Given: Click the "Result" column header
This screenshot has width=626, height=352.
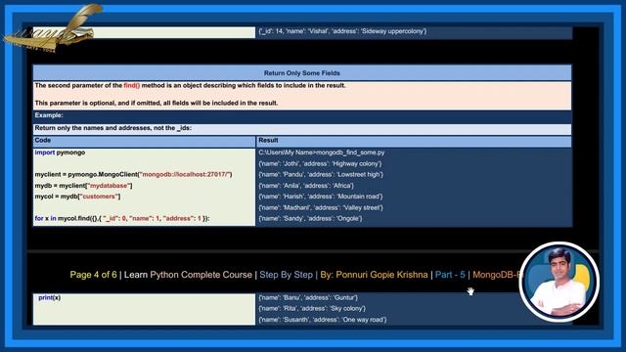Looking at the screenshot, I should point(414,141).
